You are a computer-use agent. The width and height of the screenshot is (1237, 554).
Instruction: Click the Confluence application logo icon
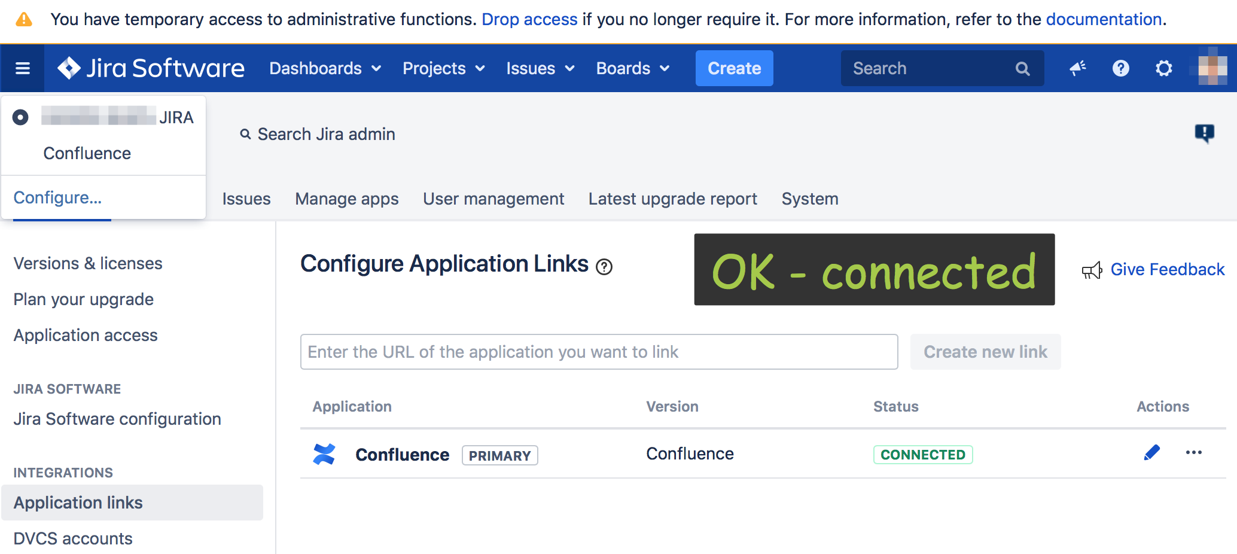tap(324, 454)
